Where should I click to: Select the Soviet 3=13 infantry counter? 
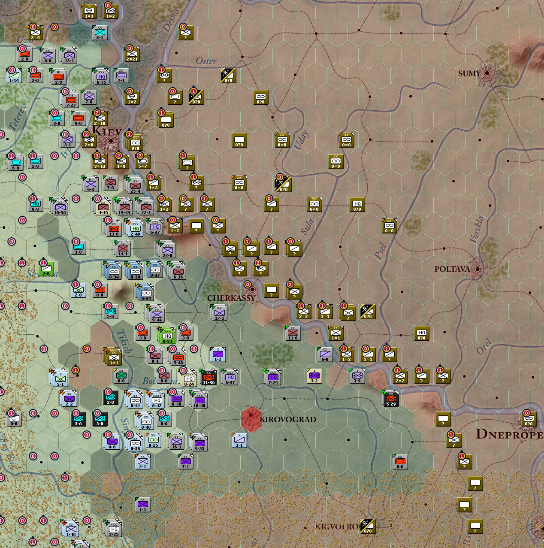(100, 162)
